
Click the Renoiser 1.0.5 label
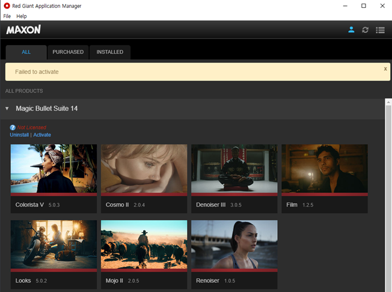[215, 281]
